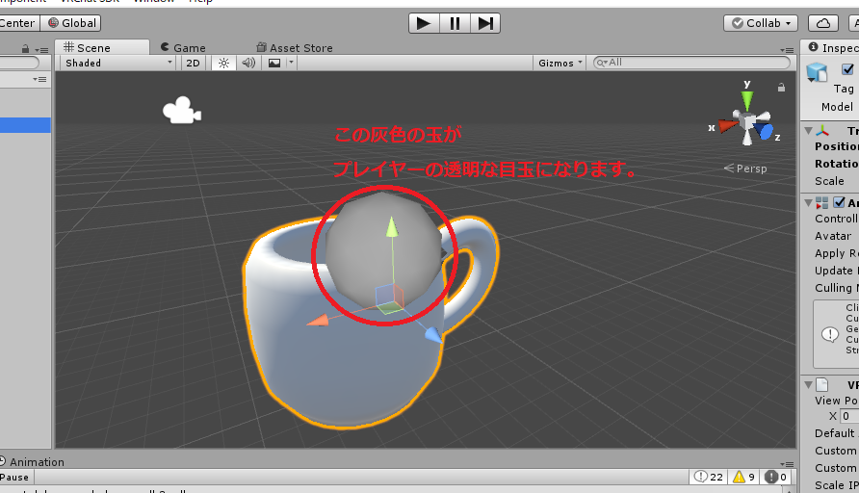This screenshot has width=859, height=493.
Task: Click the View Position X value field
Action: click(x=849, y=416)
